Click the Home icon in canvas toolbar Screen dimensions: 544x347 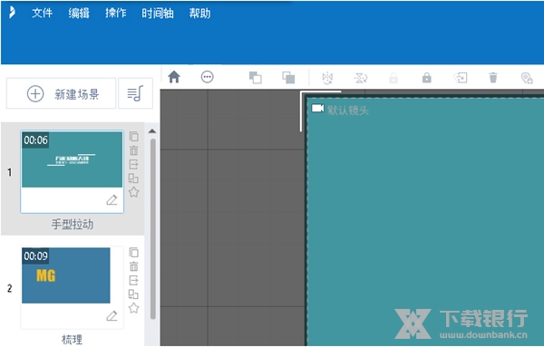coord(174,77)
